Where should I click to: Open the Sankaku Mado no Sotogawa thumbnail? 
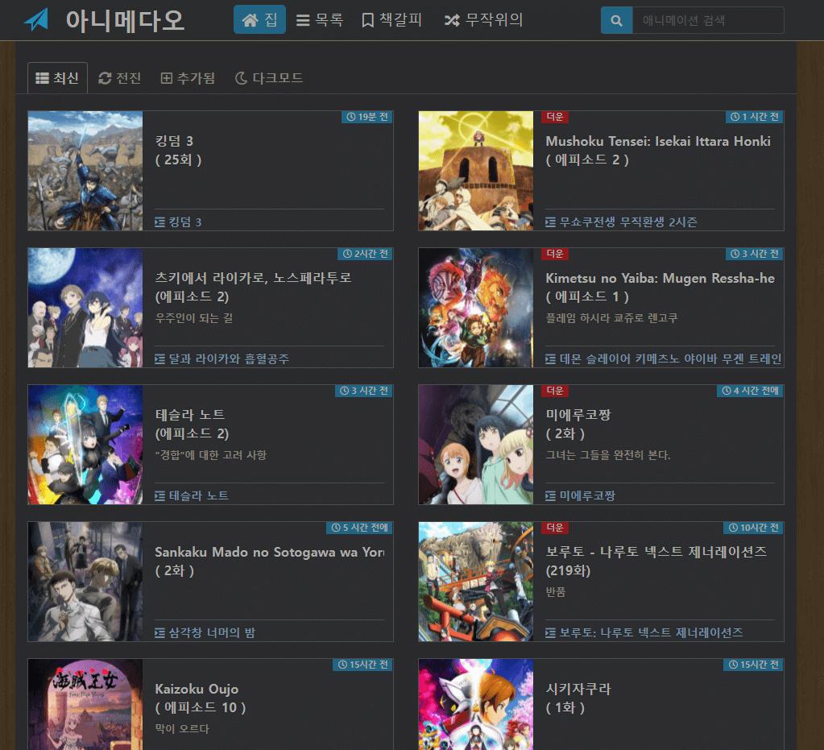coord(85,582)
